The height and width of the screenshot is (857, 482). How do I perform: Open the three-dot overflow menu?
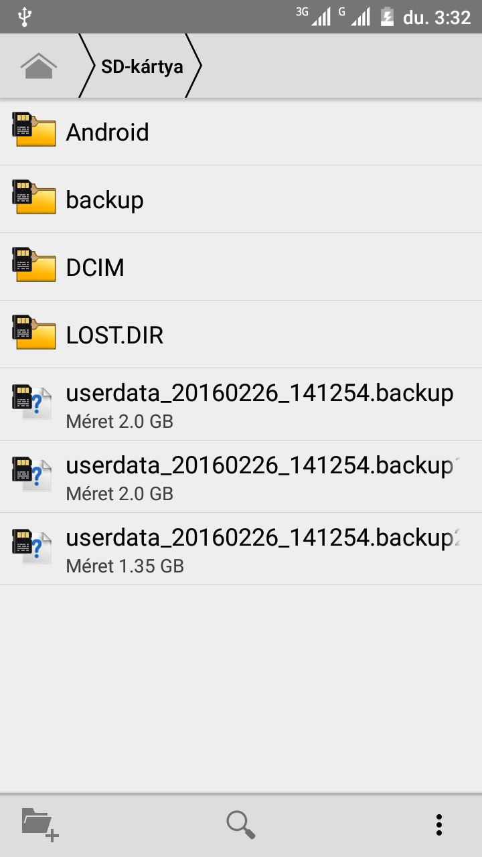point(439,824)
